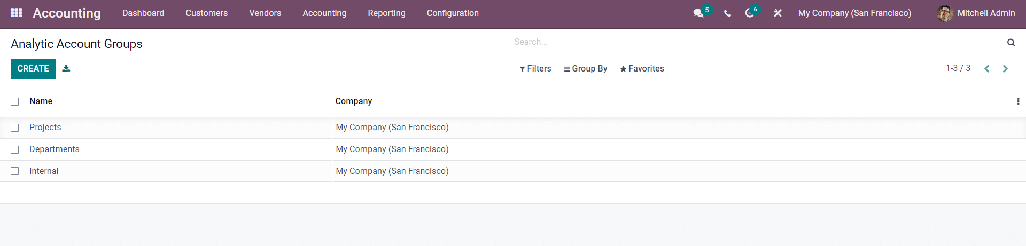The width and height of the screenshot is (1026, 246).
Task: Expand the Group By dropdown
Action: click(x=586, y=68)
